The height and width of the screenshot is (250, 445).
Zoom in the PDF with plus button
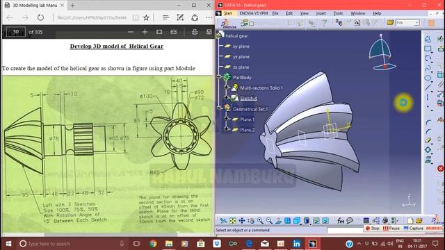pyautogui.click(x=145, y=32)
